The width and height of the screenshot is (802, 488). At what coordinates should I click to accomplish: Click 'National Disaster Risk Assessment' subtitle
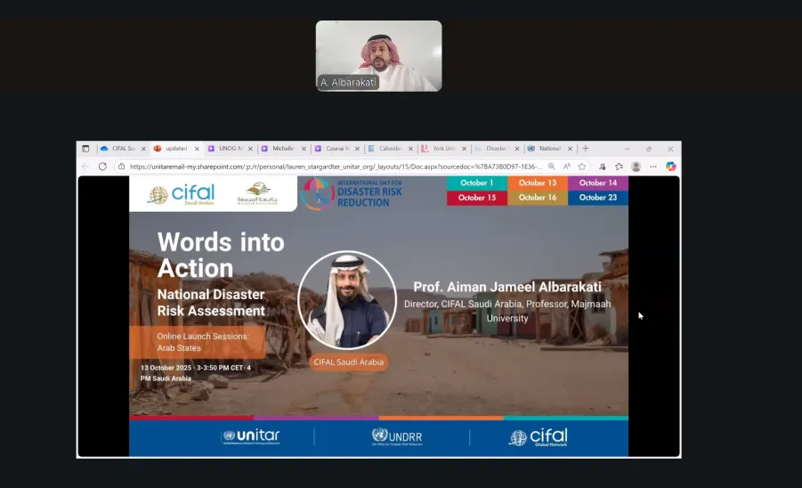coord(211,303)
